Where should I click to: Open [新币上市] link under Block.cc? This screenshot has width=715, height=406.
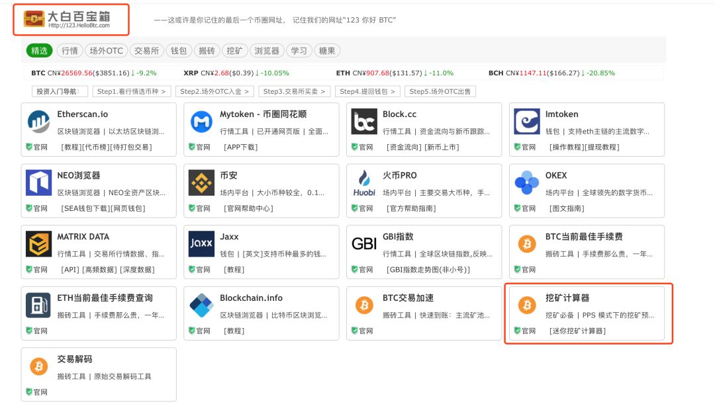pos(442,147)
